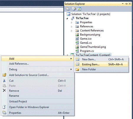Open the Add submenu arrow

[71, 59]
